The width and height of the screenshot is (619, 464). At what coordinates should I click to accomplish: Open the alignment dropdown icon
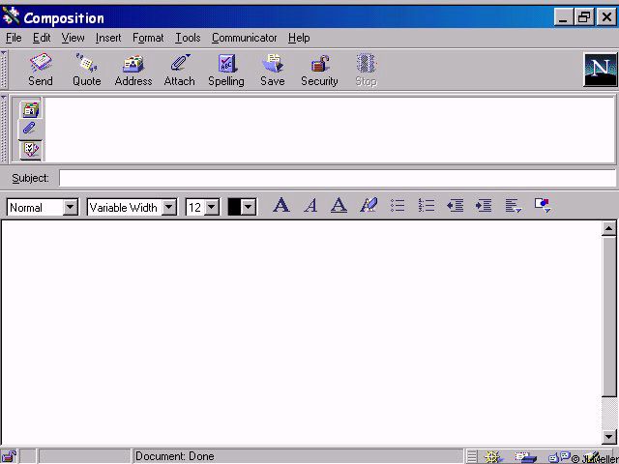[514, 206]
